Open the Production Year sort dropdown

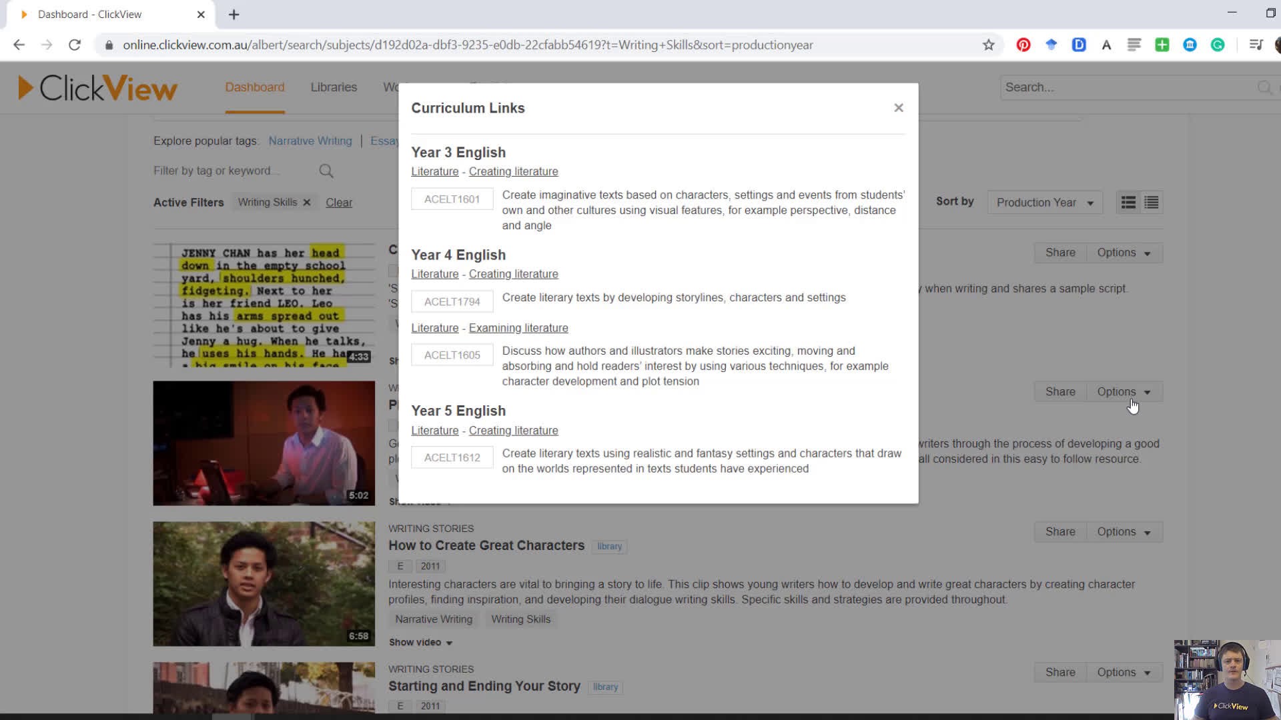pos(1045,203)
